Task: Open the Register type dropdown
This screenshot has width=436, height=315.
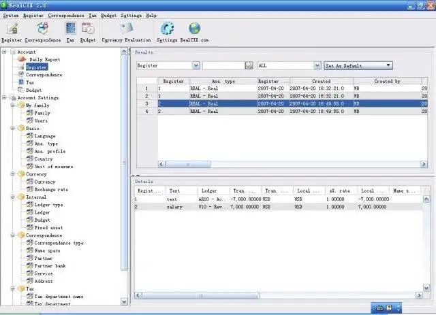Action: coord(196,65)
